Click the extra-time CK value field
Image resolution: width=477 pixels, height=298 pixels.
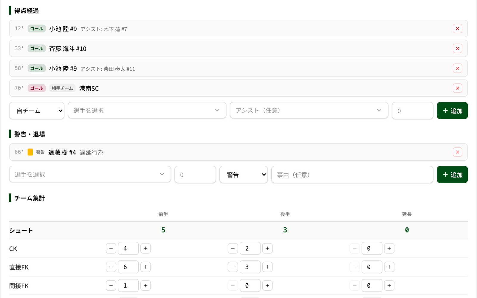click(372, 248)
